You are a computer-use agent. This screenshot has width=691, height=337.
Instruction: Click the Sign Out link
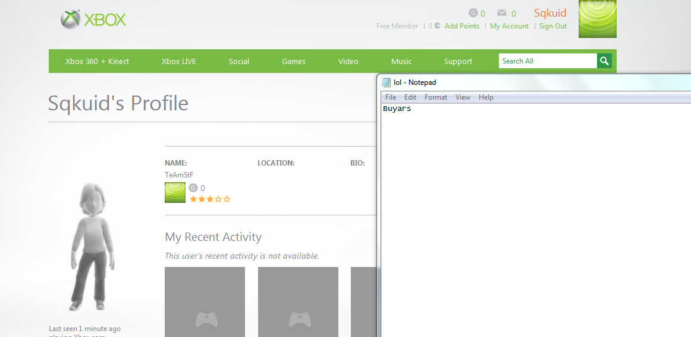tap(553, 26)
